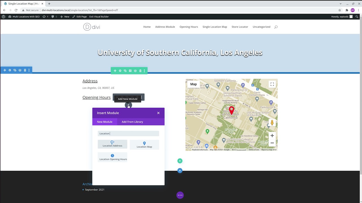Click the module search field containing Location
This screenshot has width=362, height=203.
click(128, 133)
